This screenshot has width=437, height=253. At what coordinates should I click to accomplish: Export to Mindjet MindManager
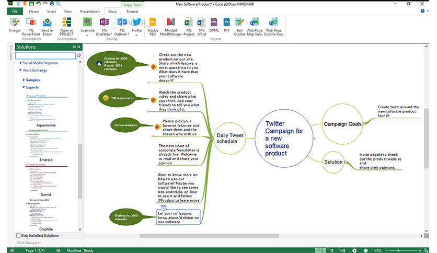[171, 27]
